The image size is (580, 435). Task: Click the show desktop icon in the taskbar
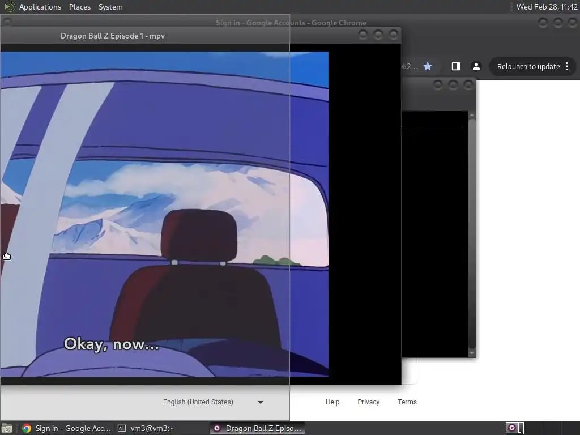click(7, 428)
